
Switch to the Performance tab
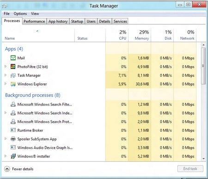(34, 21)
